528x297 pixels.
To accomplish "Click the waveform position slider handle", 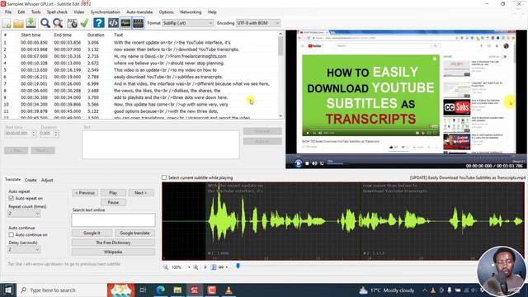I will (238, 266).
